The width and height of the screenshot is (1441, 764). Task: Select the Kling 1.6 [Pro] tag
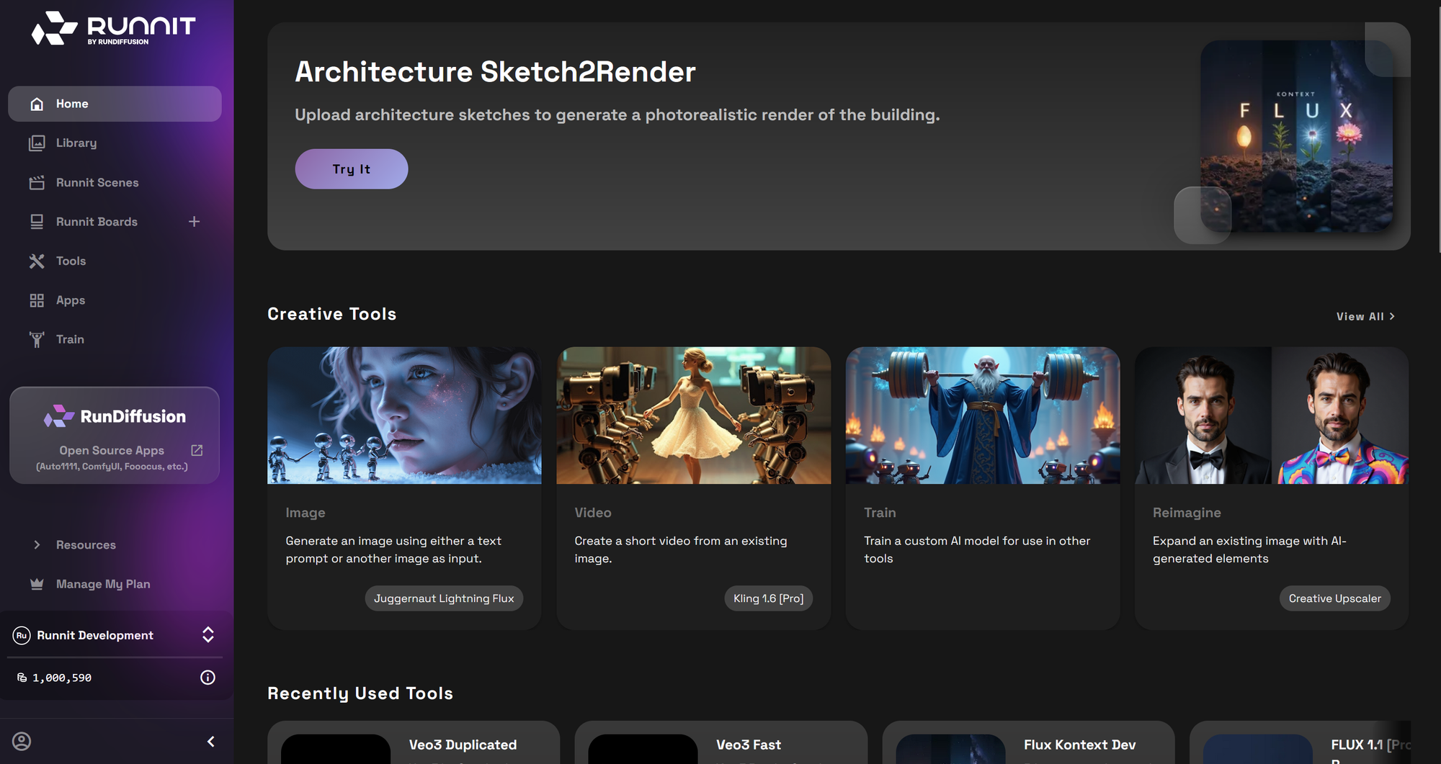point(768,598)
